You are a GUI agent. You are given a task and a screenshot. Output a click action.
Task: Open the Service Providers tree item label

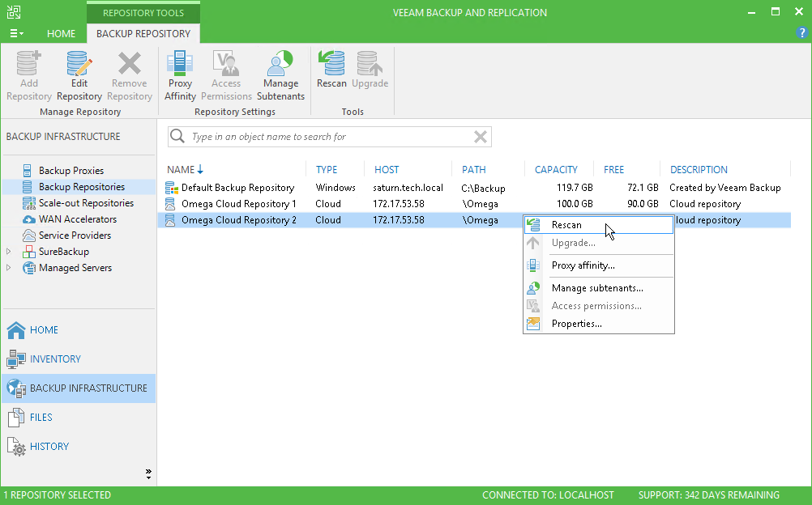[75, 236]
